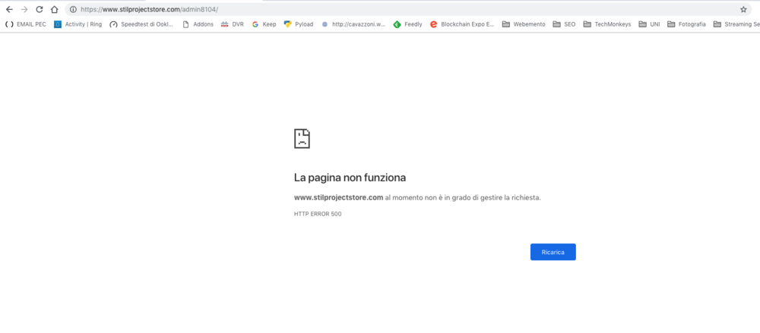Reload the page with the refresh icon
Image resolution: width=760 pixels, height=333 pixels.
(40, 9)
